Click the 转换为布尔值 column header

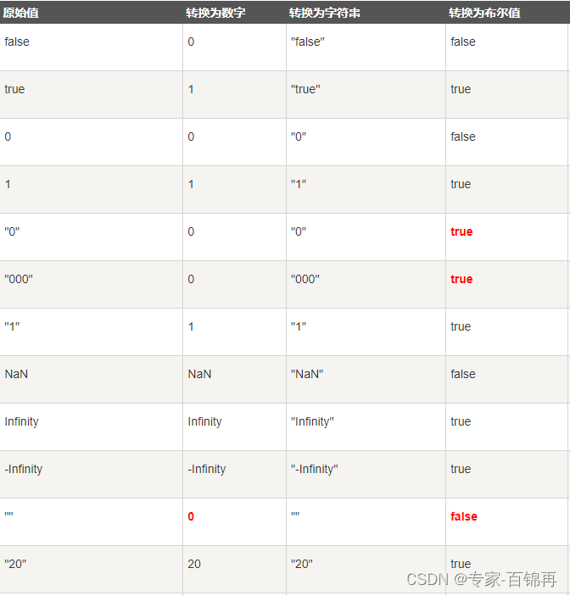coord(484,13)
